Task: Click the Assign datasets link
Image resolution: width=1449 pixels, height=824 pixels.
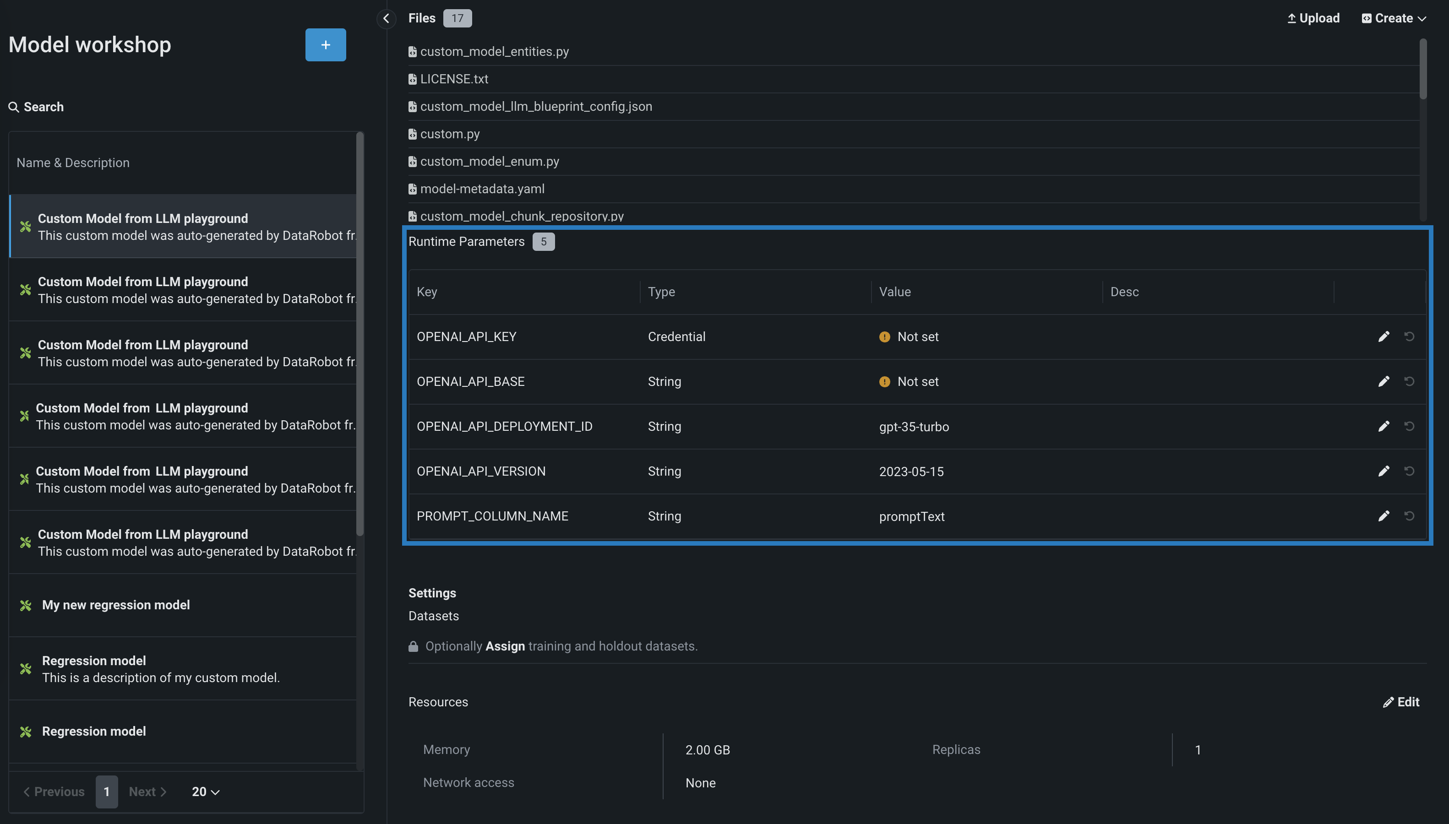Action: [505, 646]
